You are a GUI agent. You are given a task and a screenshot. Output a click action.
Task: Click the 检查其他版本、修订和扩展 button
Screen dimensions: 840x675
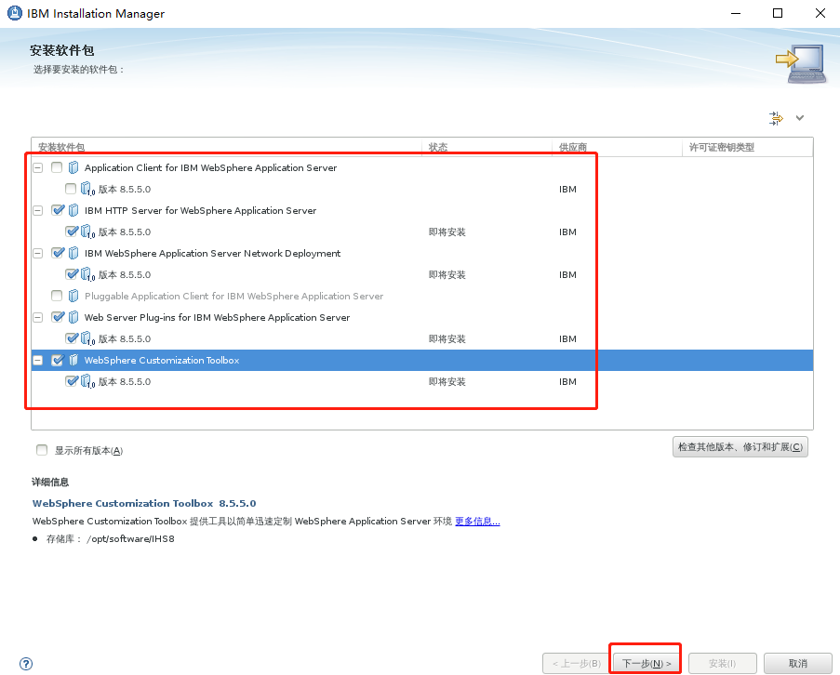pyautogui.click(x=740, y=446)
